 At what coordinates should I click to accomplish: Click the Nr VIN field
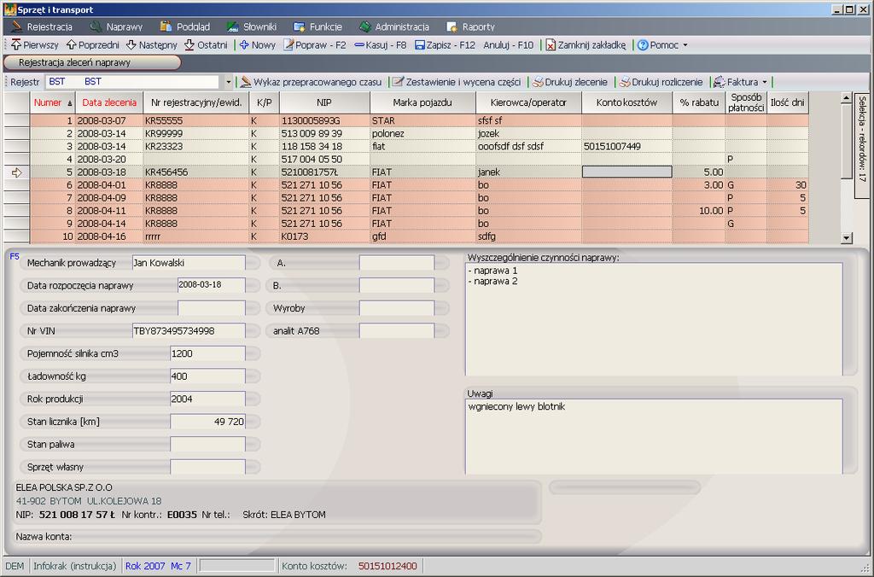point(189,330)
